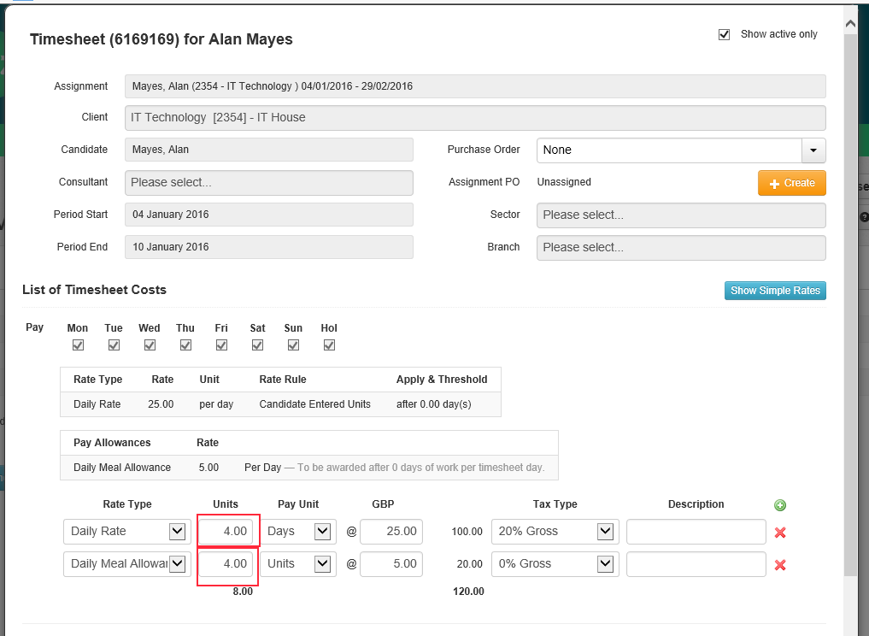Click the Daily Meal Allowance description field
869x636 pixels.
[696, 564]
